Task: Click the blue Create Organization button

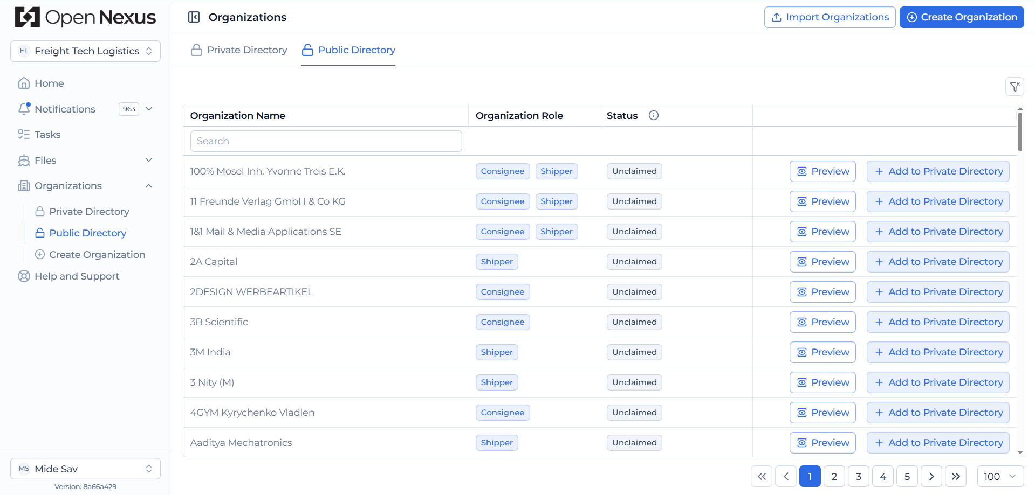Action: coord(962,17)
